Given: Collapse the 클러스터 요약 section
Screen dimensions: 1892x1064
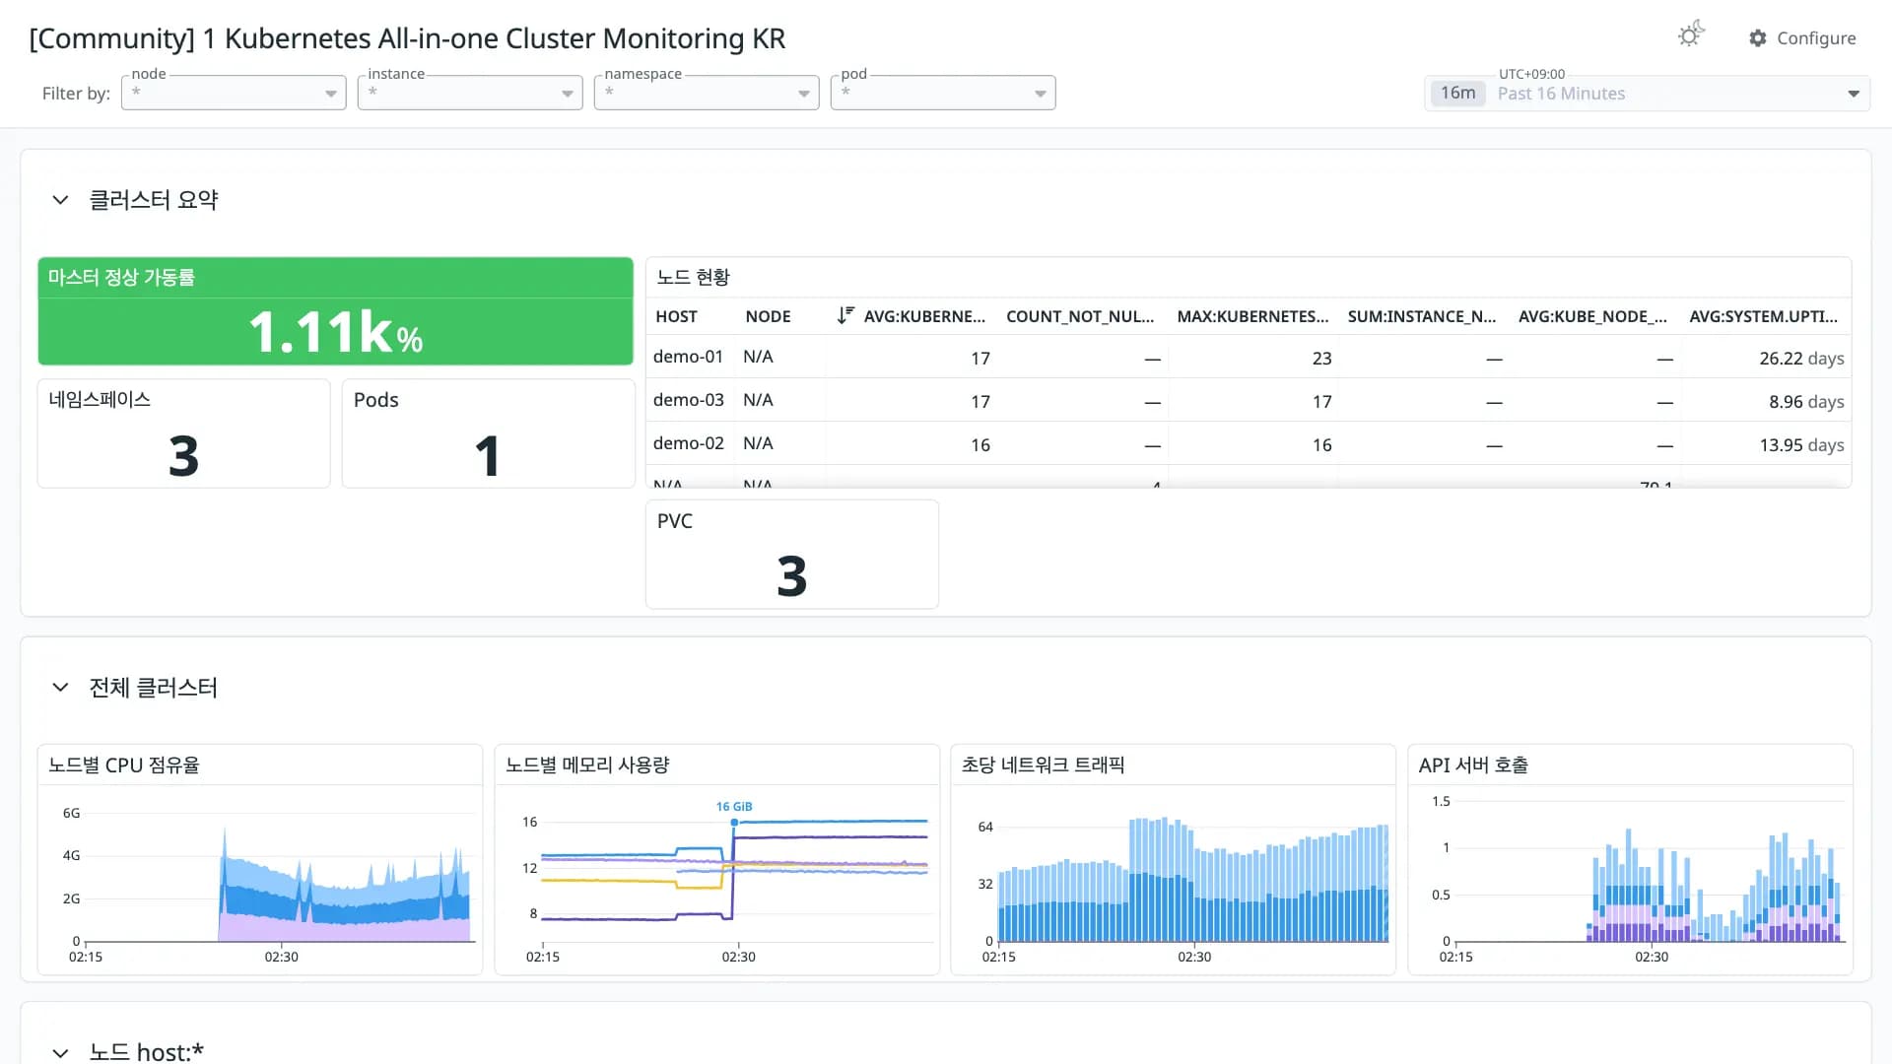Looking at the screenshot, I should pyautogui.click(x=60, y=200).
